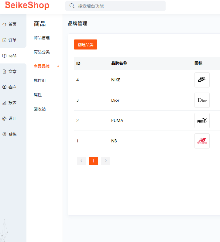Viewport: 220px width, 242px height.
Task: Click the search magnifier icon
Action: pyautogui.click(x=72, y=6)
